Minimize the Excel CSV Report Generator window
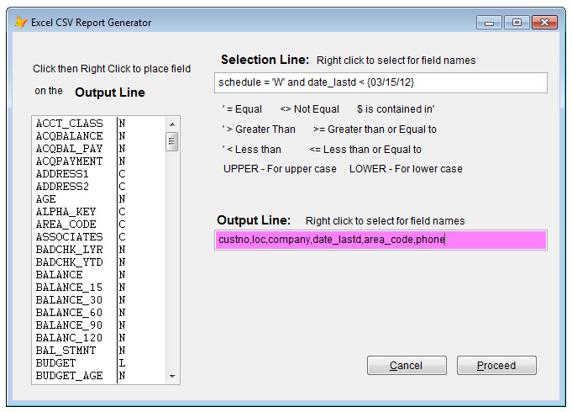Screen dimensions: 572x412 [x=489, y=23]
